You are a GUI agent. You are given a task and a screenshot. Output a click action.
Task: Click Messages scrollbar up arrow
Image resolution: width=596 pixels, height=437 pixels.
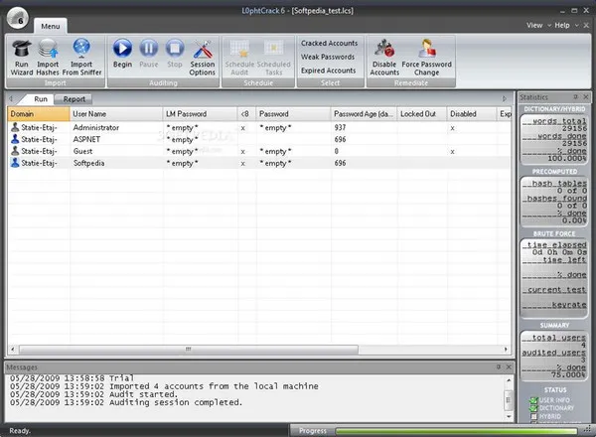pyautogui.click(x=509, y=380)
